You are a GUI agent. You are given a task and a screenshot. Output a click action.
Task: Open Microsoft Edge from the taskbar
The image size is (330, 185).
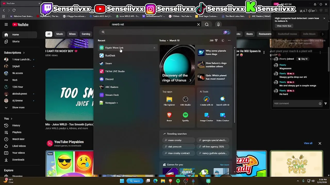[x=155, y=181]
